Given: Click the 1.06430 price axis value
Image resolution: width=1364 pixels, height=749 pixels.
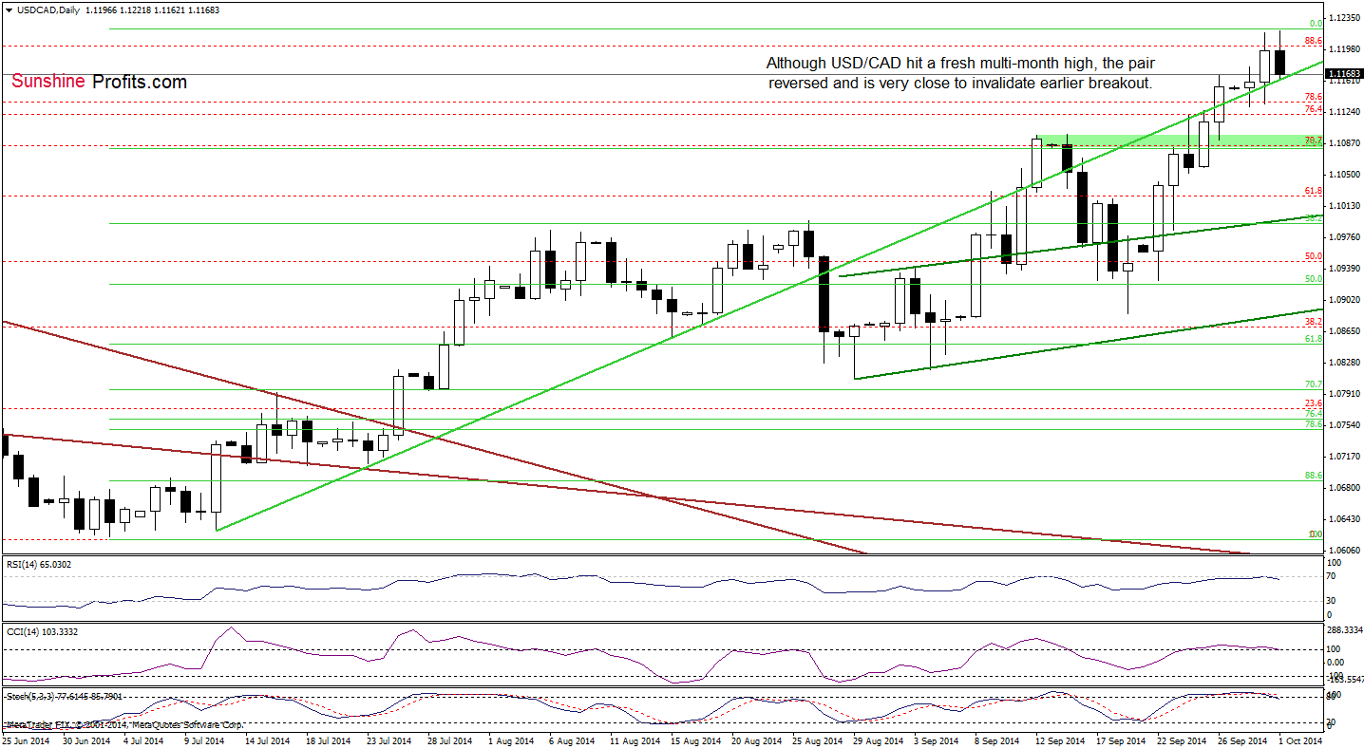Looking at the screenshot, I should pos(1344,518).
